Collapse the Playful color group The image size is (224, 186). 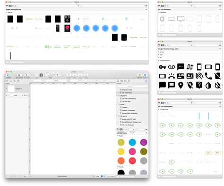pyautogui.click(x=117, y=136)
